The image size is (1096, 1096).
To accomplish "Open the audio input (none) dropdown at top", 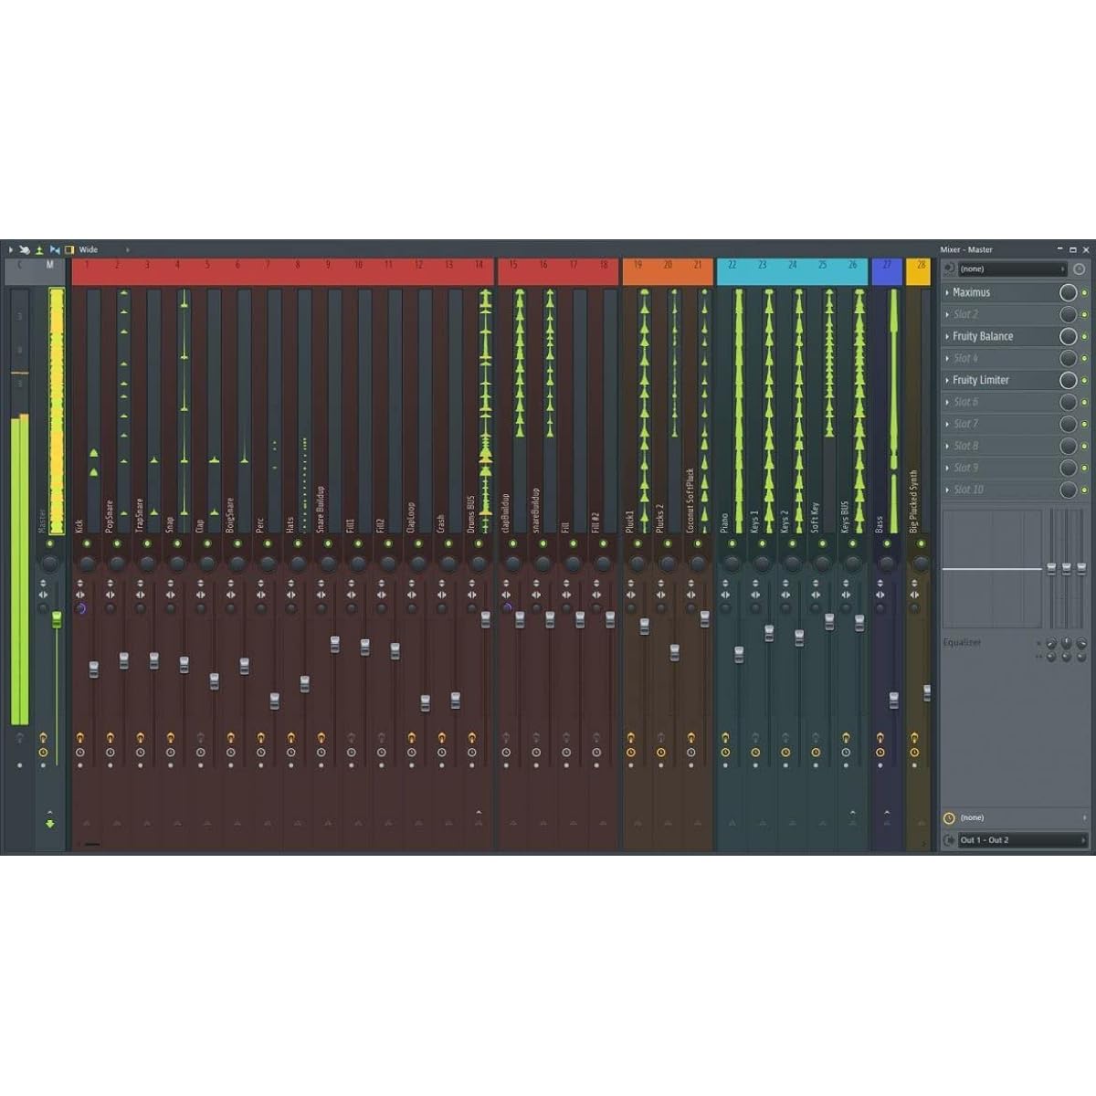I will [1013, 269].
